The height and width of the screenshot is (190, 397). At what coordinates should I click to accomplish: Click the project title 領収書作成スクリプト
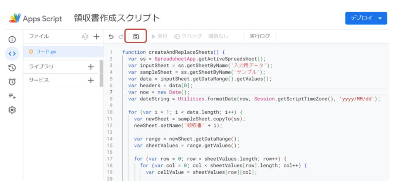(x=117, y=18)
